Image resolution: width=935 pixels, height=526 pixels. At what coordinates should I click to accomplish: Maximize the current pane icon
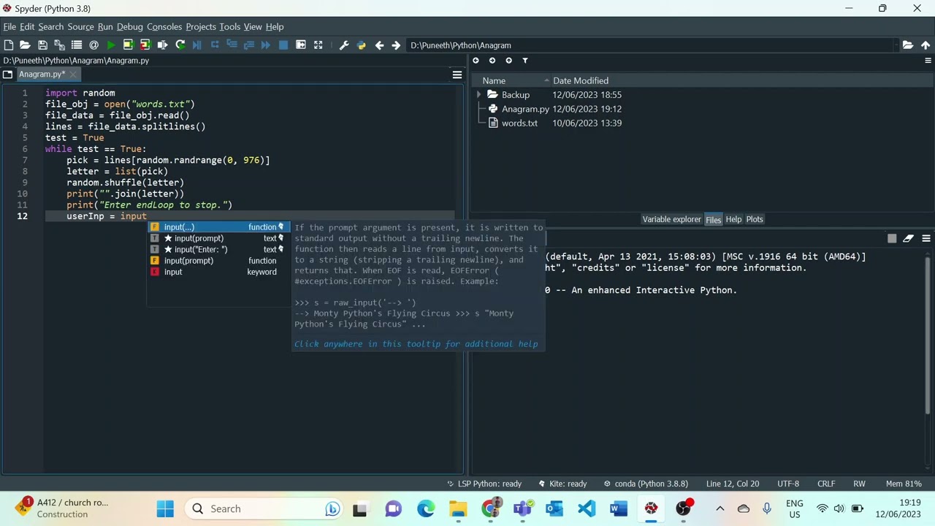click(x=301, y=45)
